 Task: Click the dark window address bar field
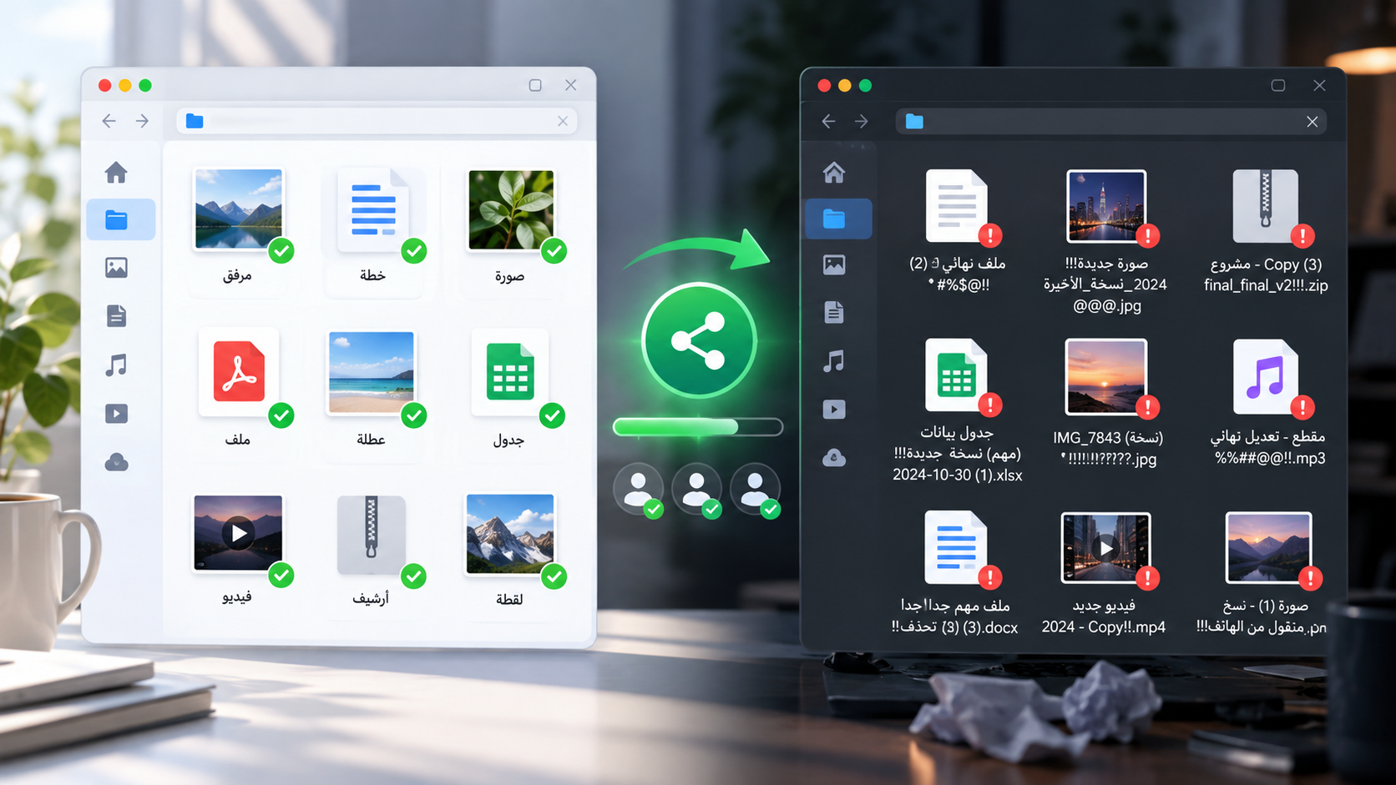point(1111,122)
